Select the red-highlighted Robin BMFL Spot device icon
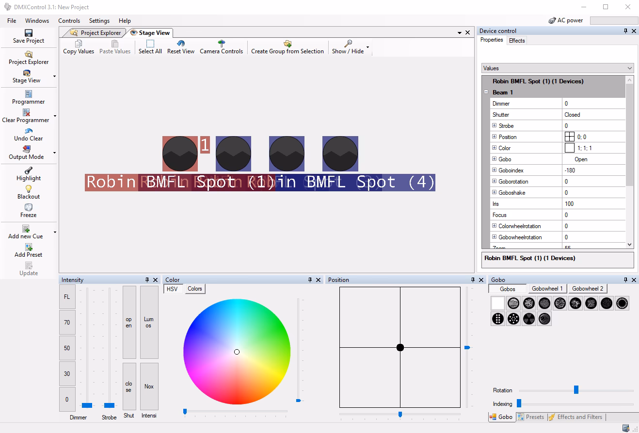This screenshot has width=639, height=433. 180,154
